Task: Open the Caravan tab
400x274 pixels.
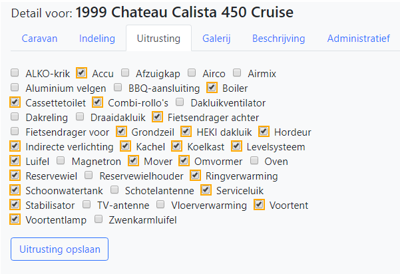Action: pyautogui.click(x=39, y=39)
